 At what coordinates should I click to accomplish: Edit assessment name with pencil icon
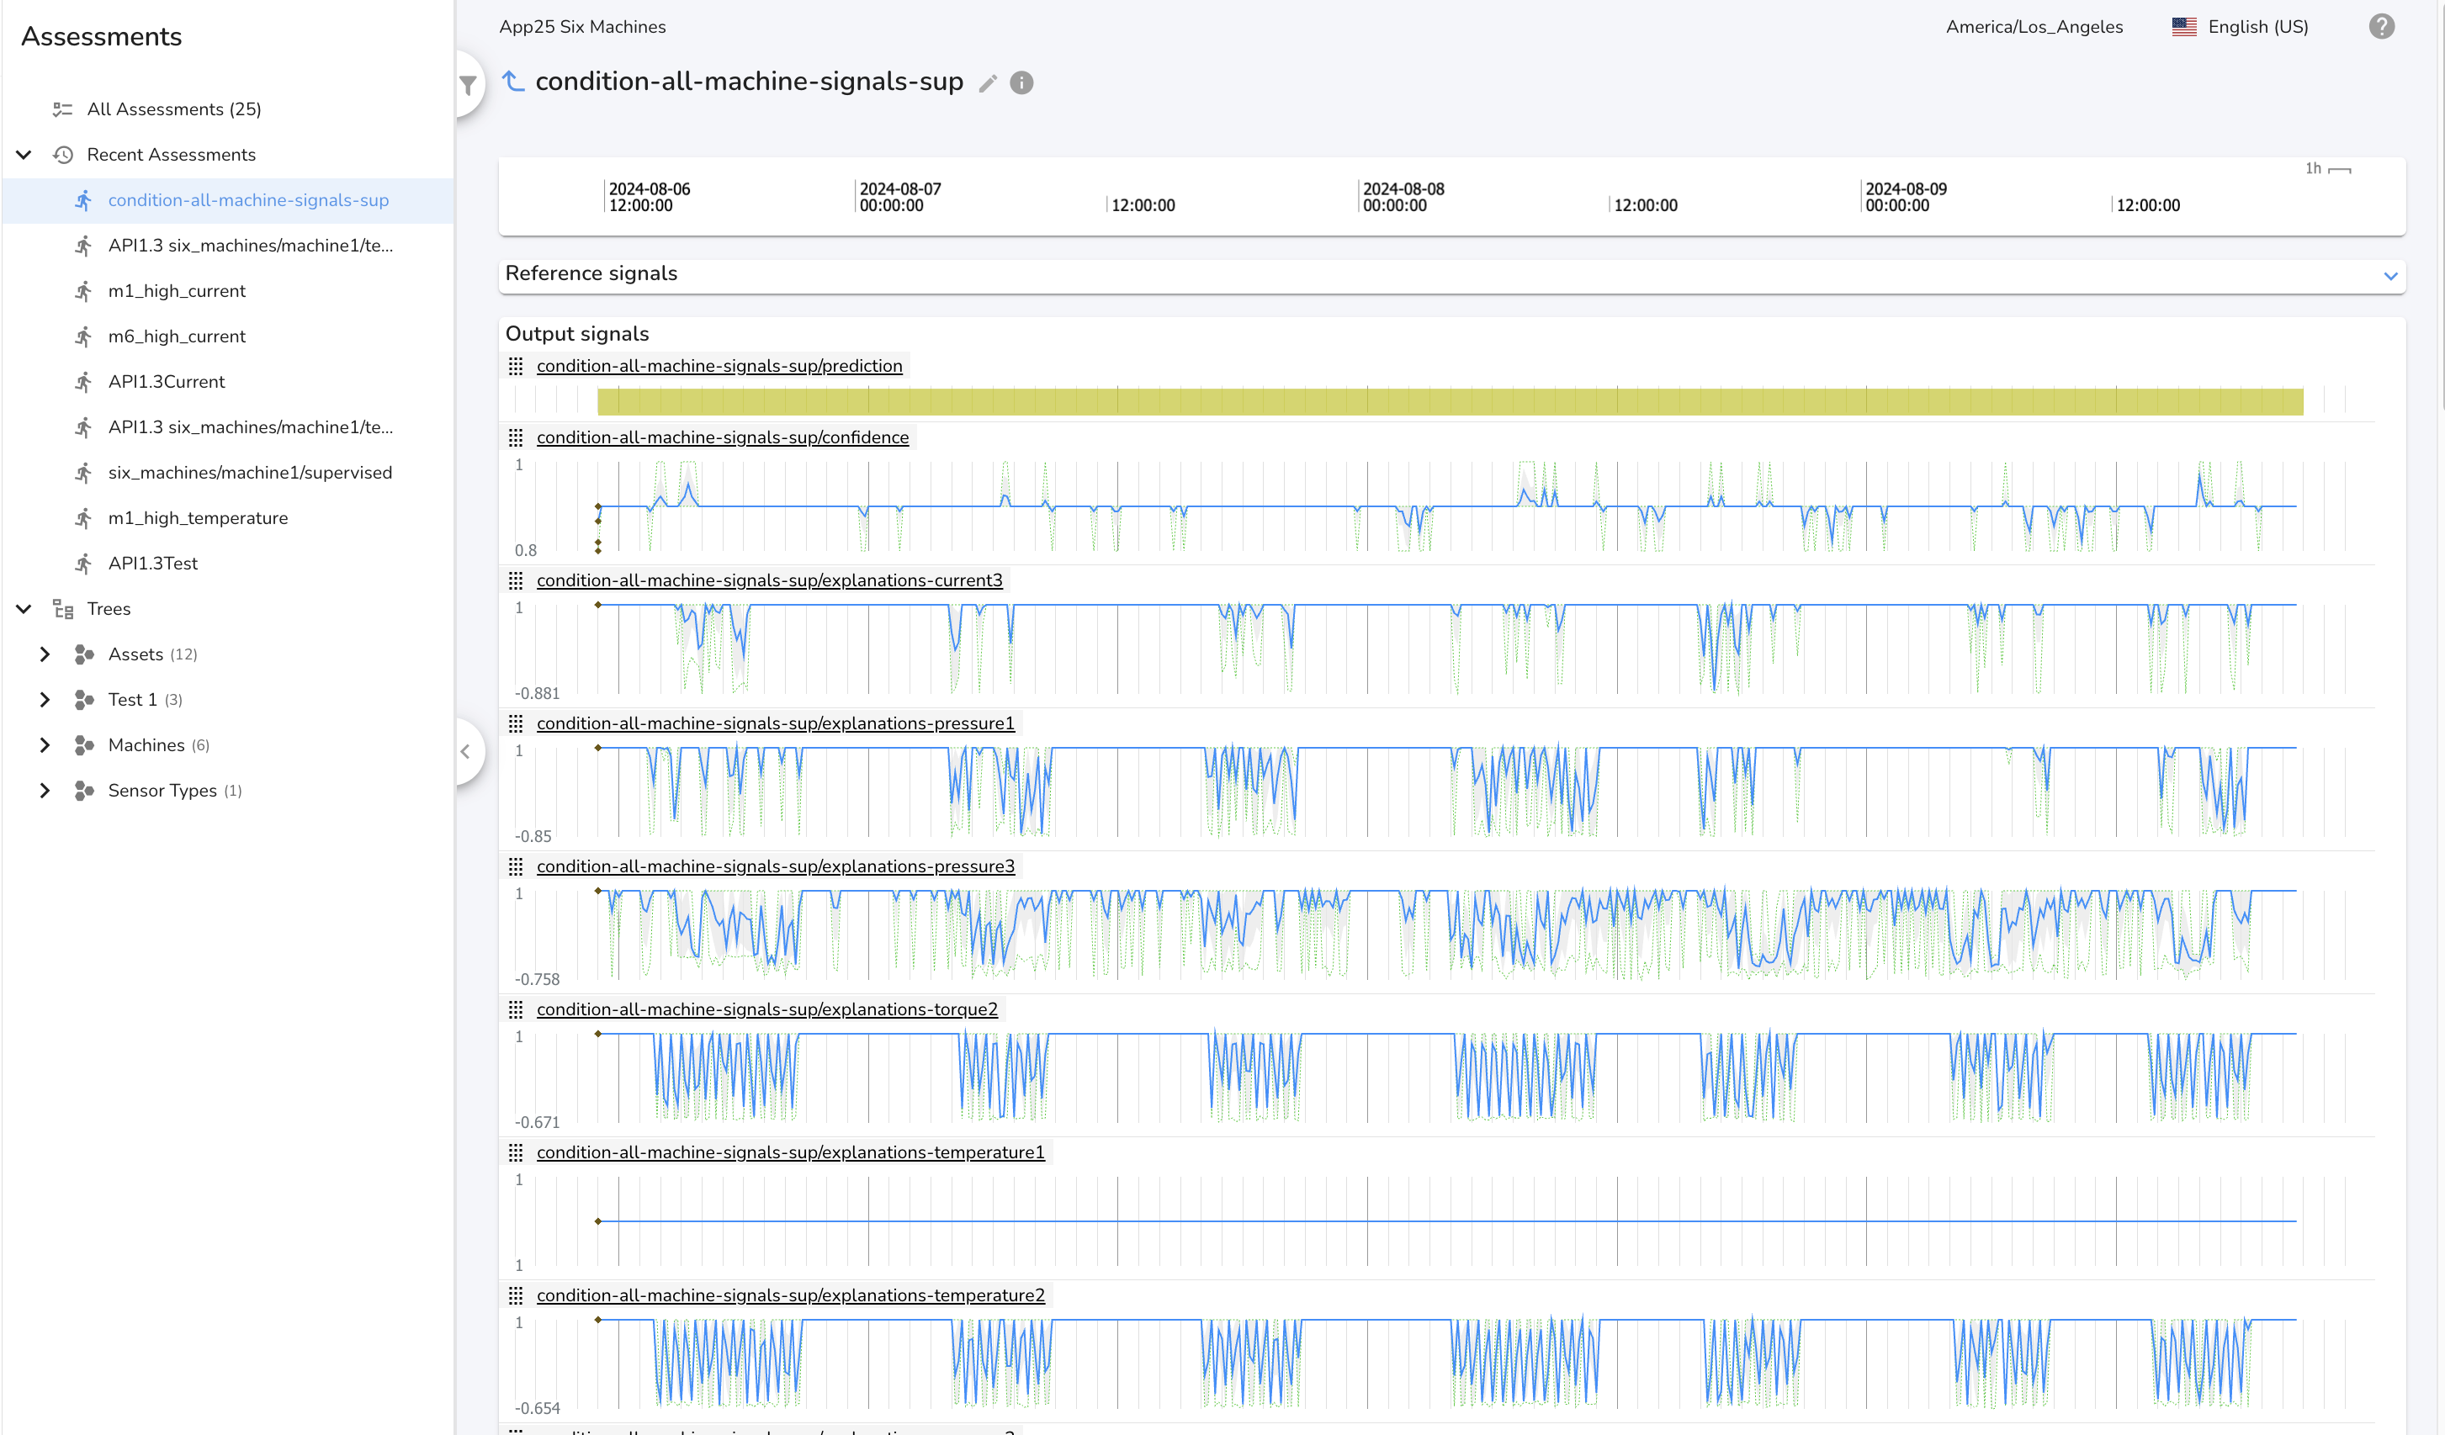click(x=988, y=83)
